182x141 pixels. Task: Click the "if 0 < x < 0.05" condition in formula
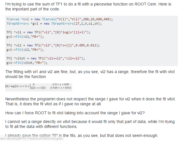pos(61,84)
